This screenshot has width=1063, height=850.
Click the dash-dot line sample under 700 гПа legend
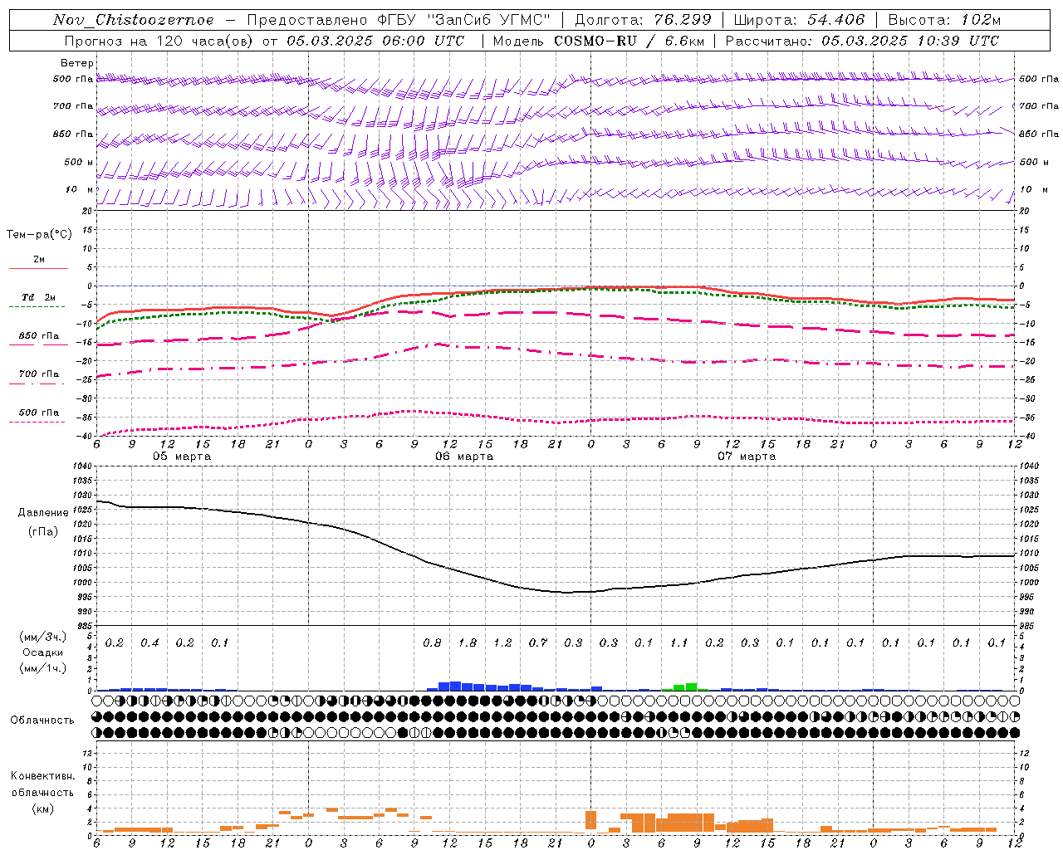point(38,383)
